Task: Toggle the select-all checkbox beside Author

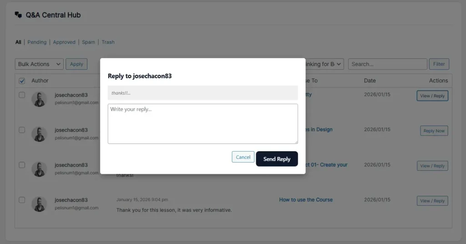Action: 22,81
